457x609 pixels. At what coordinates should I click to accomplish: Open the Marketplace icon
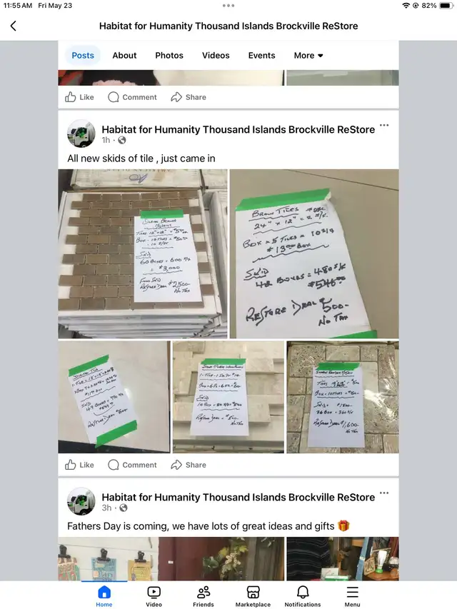(253, 593)
